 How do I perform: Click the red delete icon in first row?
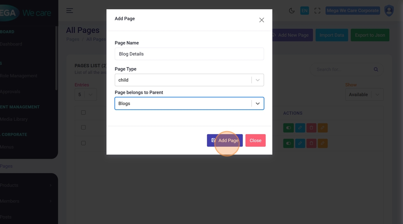(311, 128)
